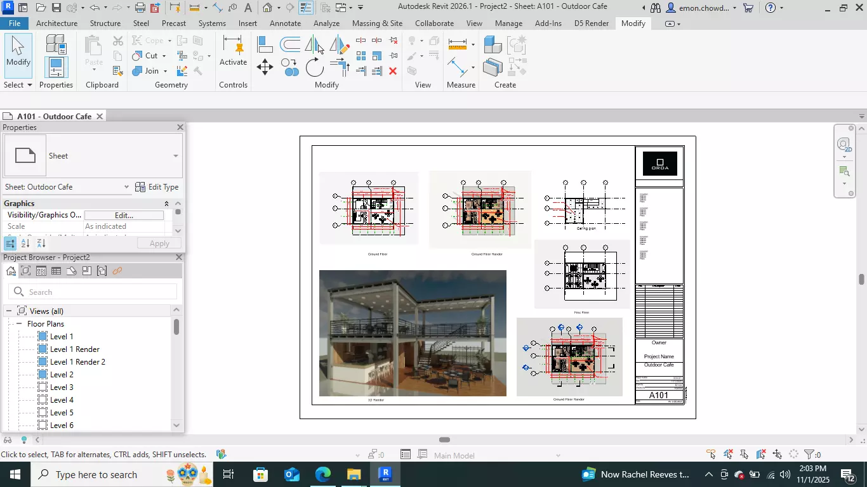
Task: Click the Print icon in quick access toolbar
Action: 140,8
